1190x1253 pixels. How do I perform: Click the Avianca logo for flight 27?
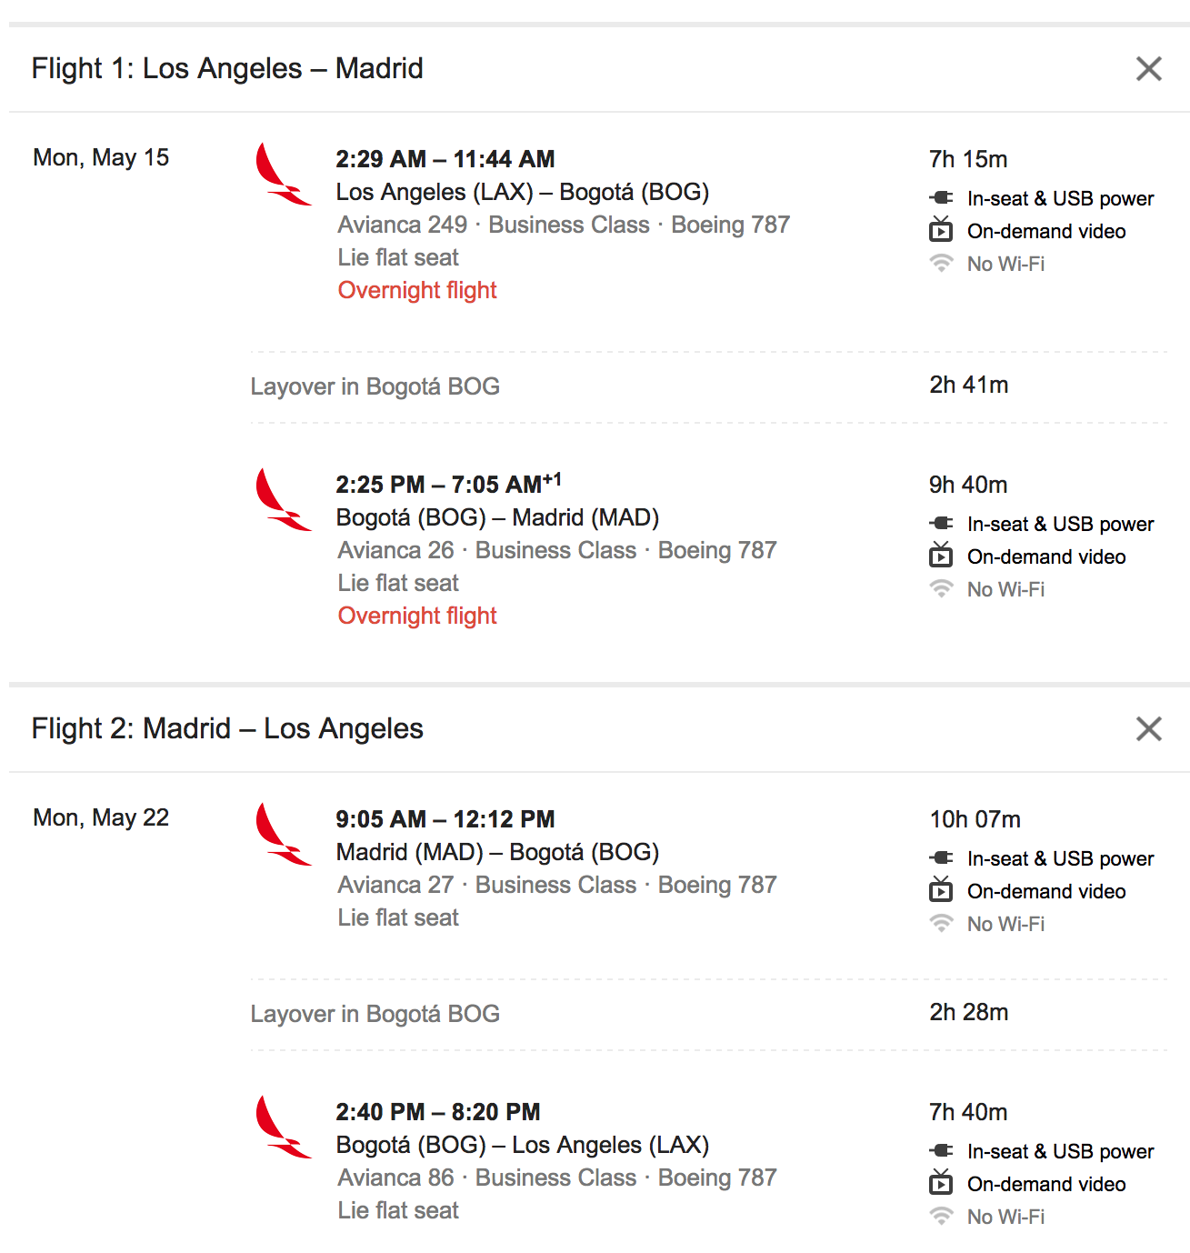pyautogui.click(x=282, y=834)
